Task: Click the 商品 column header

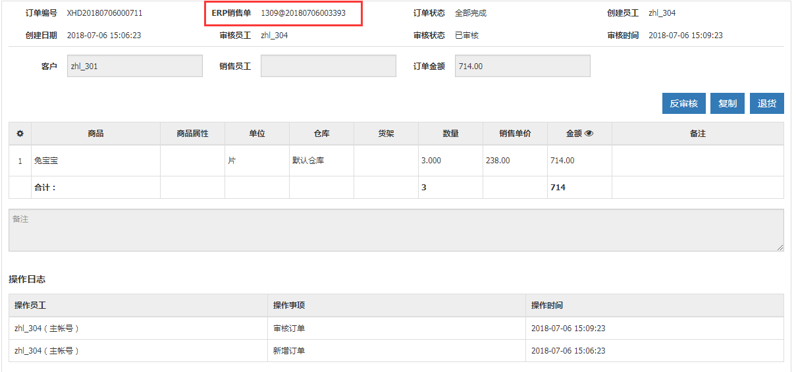Action: 95,134
